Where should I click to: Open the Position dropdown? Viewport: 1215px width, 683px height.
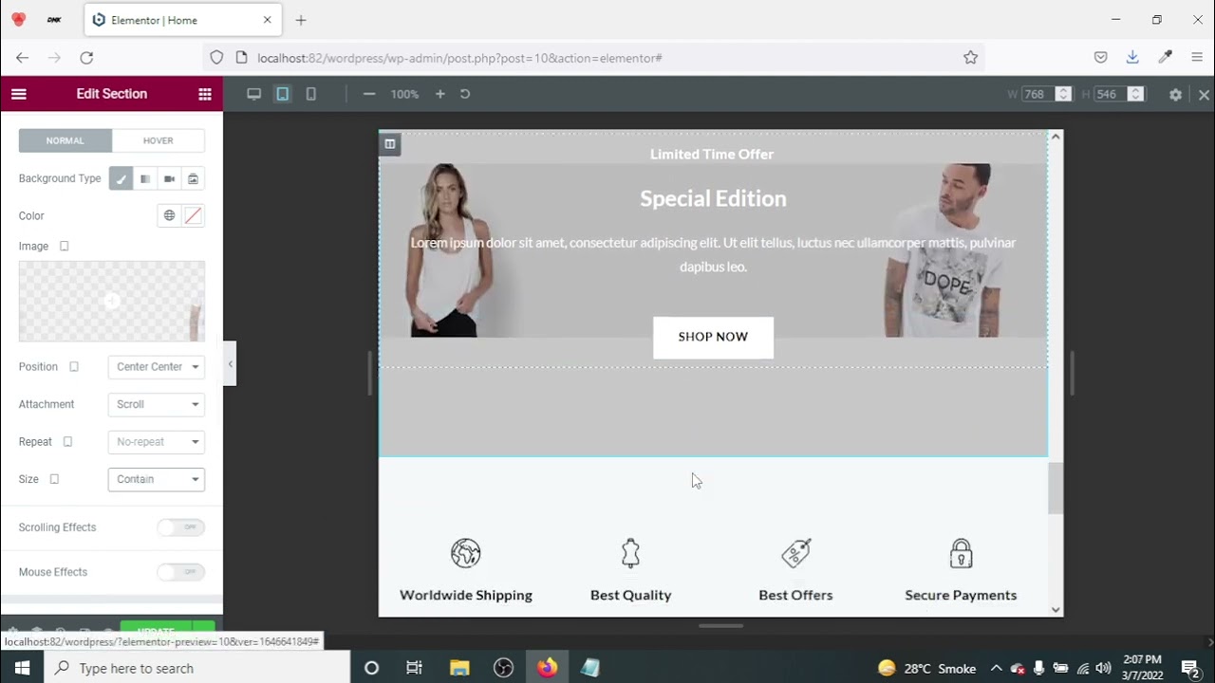(157, 367)
